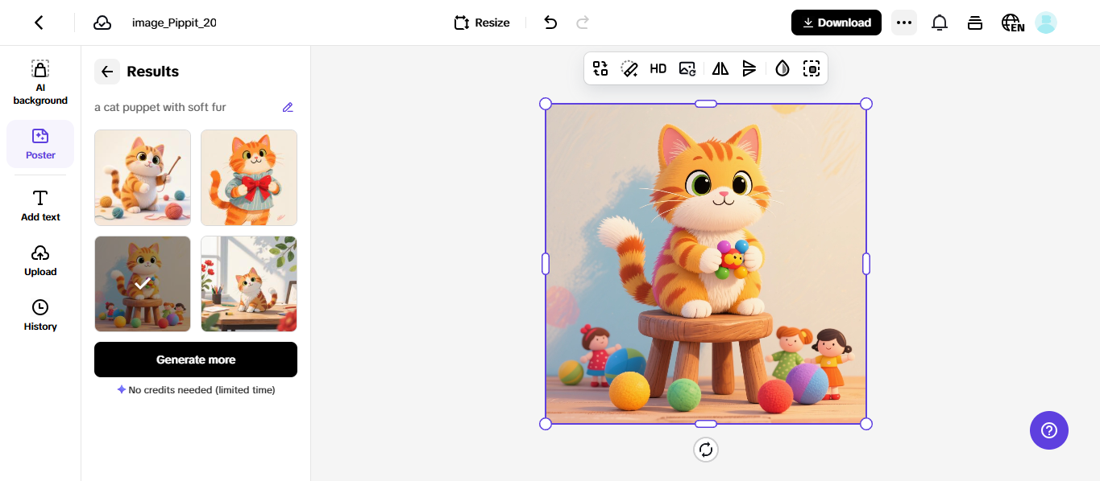Edit the prompt with the pencil icon
This screenshot has height=481, width=1100.
tap(288, 107)
